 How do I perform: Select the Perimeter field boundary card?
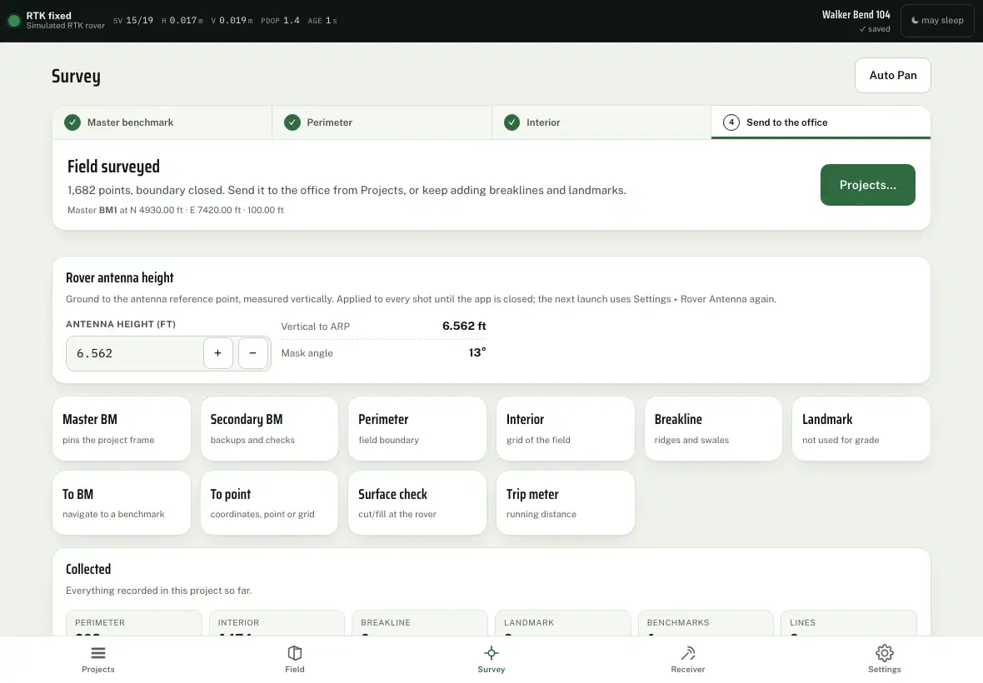pyautogui.click(x=417, y=429)
